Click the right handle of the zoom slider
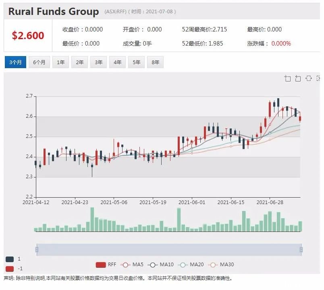 (301, 249)
